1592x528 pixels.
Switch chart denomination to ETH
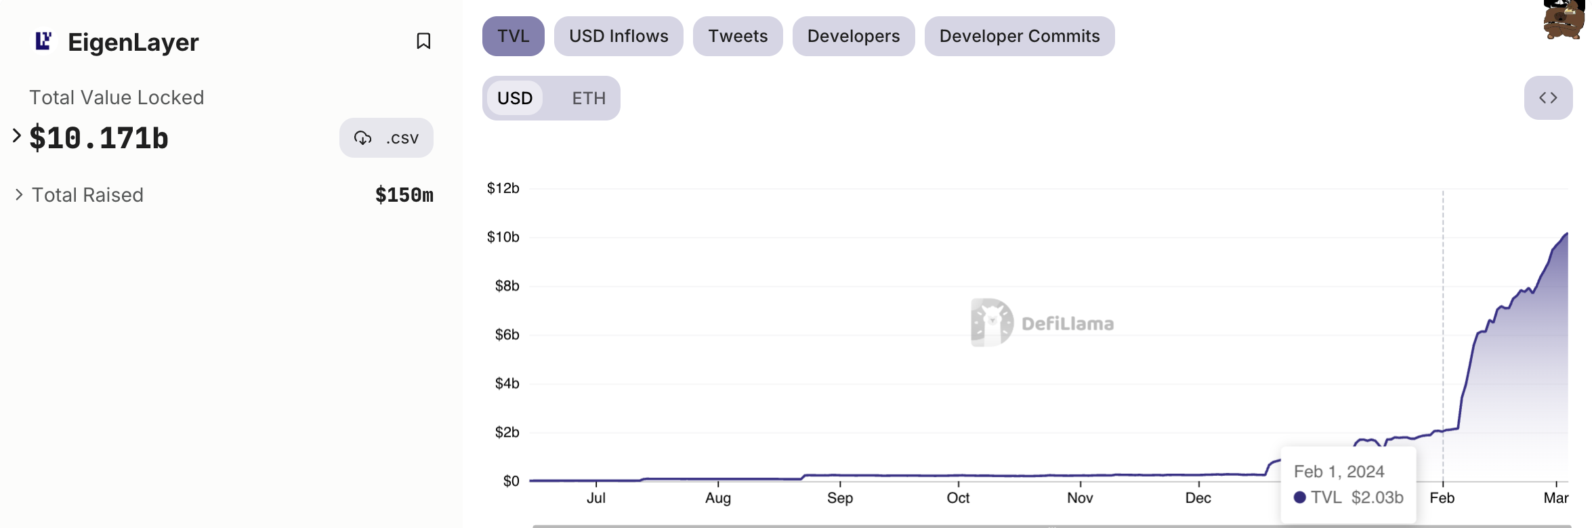[589, 98]
